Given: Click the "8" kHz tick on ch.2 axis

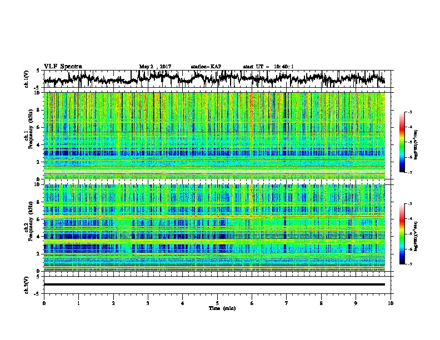Looking at the screenshot, I should (x=38, y=202).
